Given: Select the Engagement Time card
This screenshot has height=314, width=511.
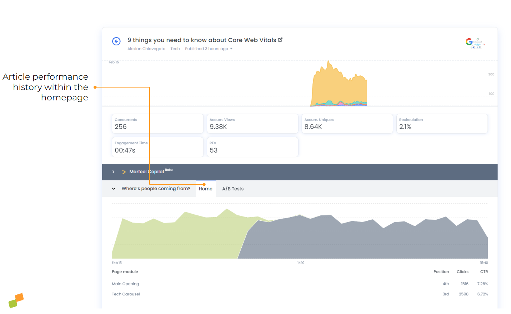Looking at the screenshot, I should [157, 147].
